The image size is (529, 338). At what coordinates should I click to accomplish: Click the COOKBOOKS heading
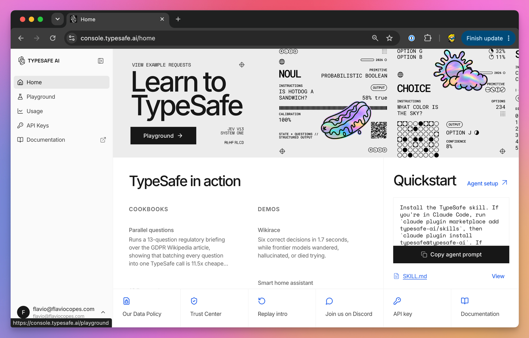click(148, 209)
